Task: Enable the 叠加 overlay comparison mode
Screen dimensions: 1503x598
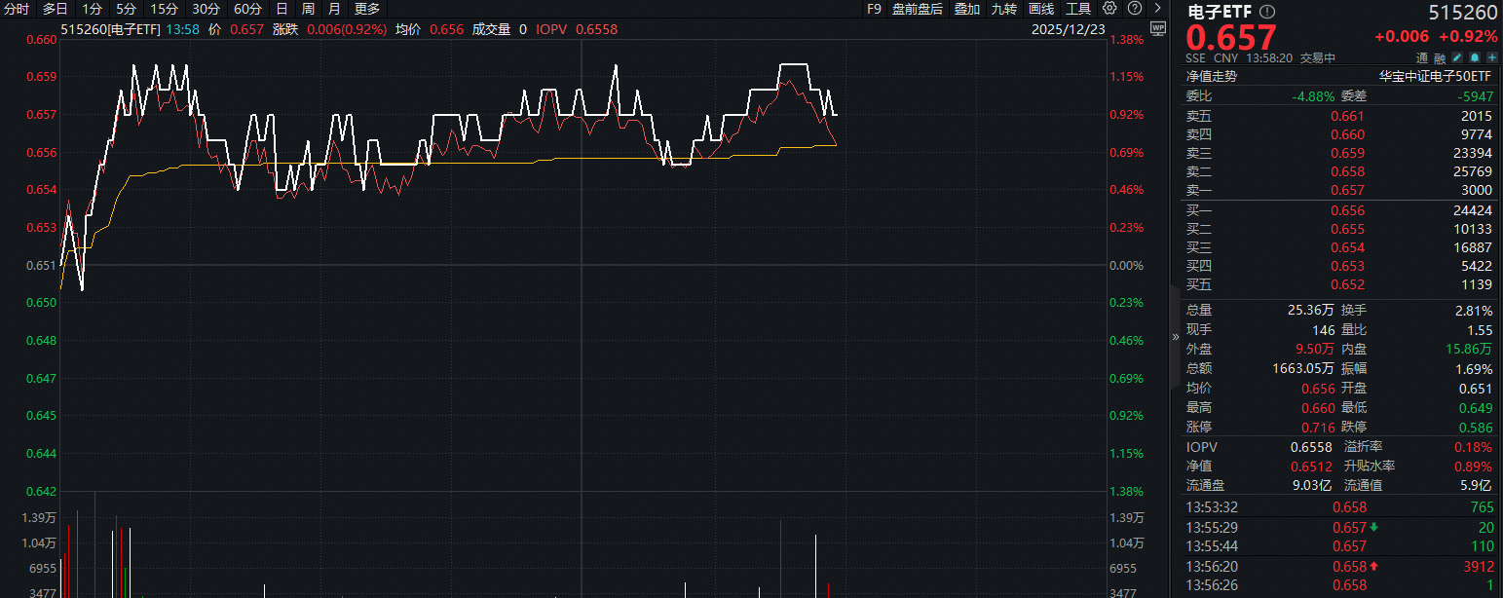Action: [966, 8]
